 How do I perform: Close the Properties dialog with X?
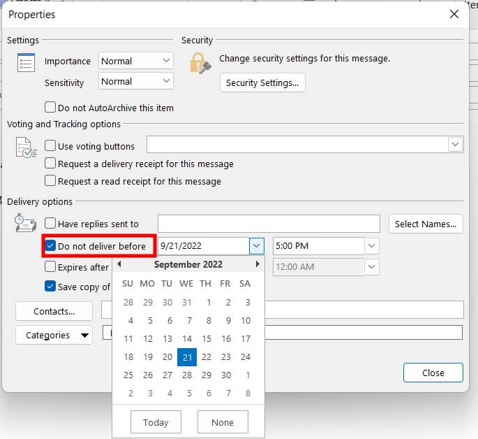454,14
